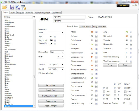
Task: Switch to the Teams tab
Action: tap(13, 13)
